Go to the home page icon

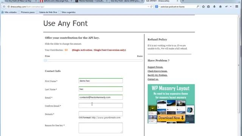(220, 7)
